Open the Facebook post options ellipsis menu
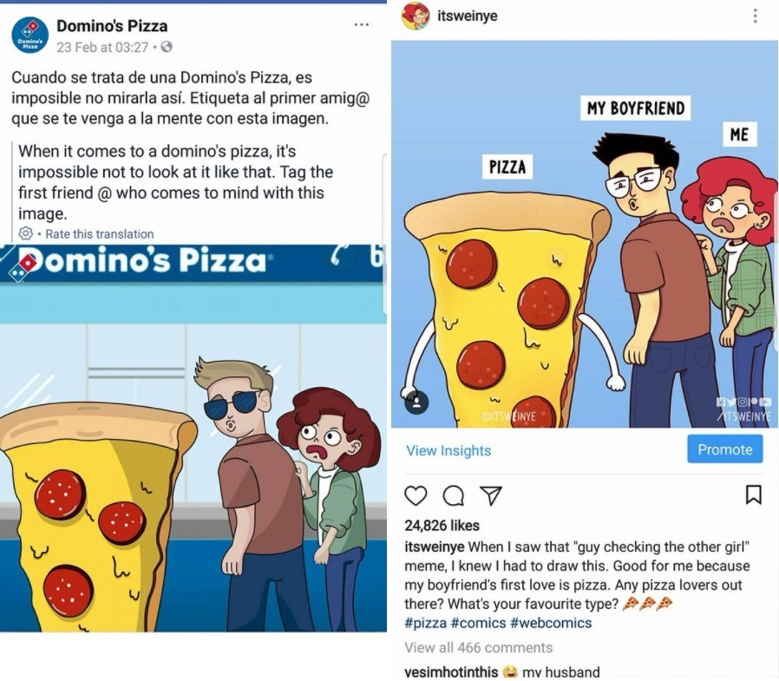 pyautogui.click(x=361, y=25)
